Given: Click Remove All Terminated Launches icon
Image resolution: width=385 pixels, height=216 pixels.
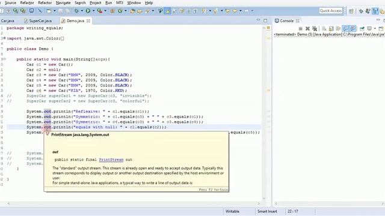Looking at the screenshot, I should point(315,29).
